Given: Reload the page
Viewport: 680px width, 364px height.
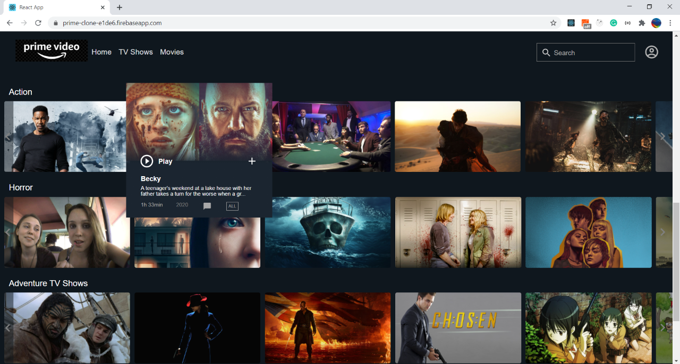Looking at the screenshot, I should tap(38, 23).
